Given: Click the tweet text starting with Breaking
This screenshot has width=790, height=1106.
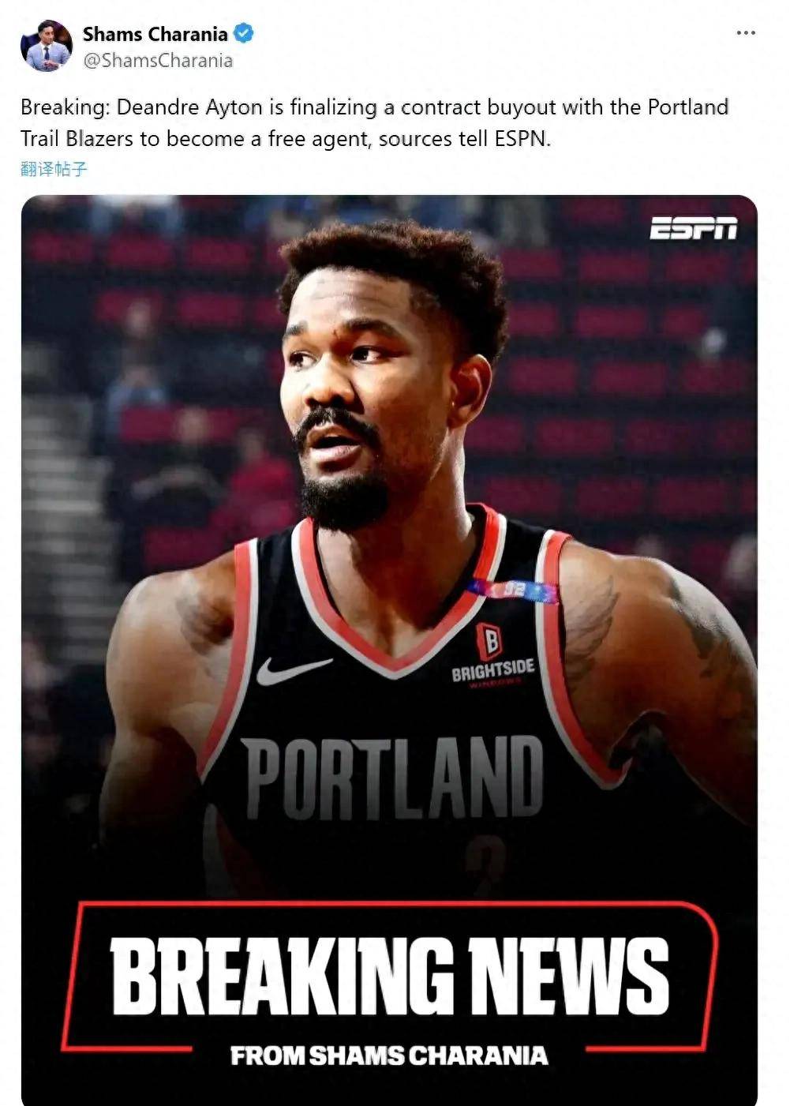Looking at the screenshot, I should tap(375, 122).
